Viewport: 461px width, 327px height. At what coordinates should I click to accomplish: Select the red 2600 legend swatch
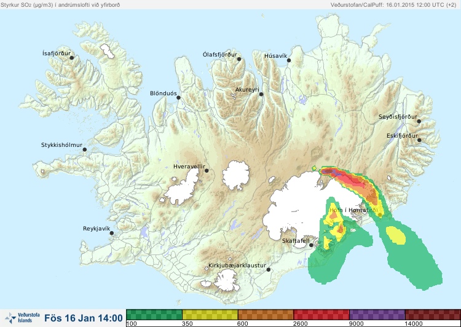tap(321, 315)
